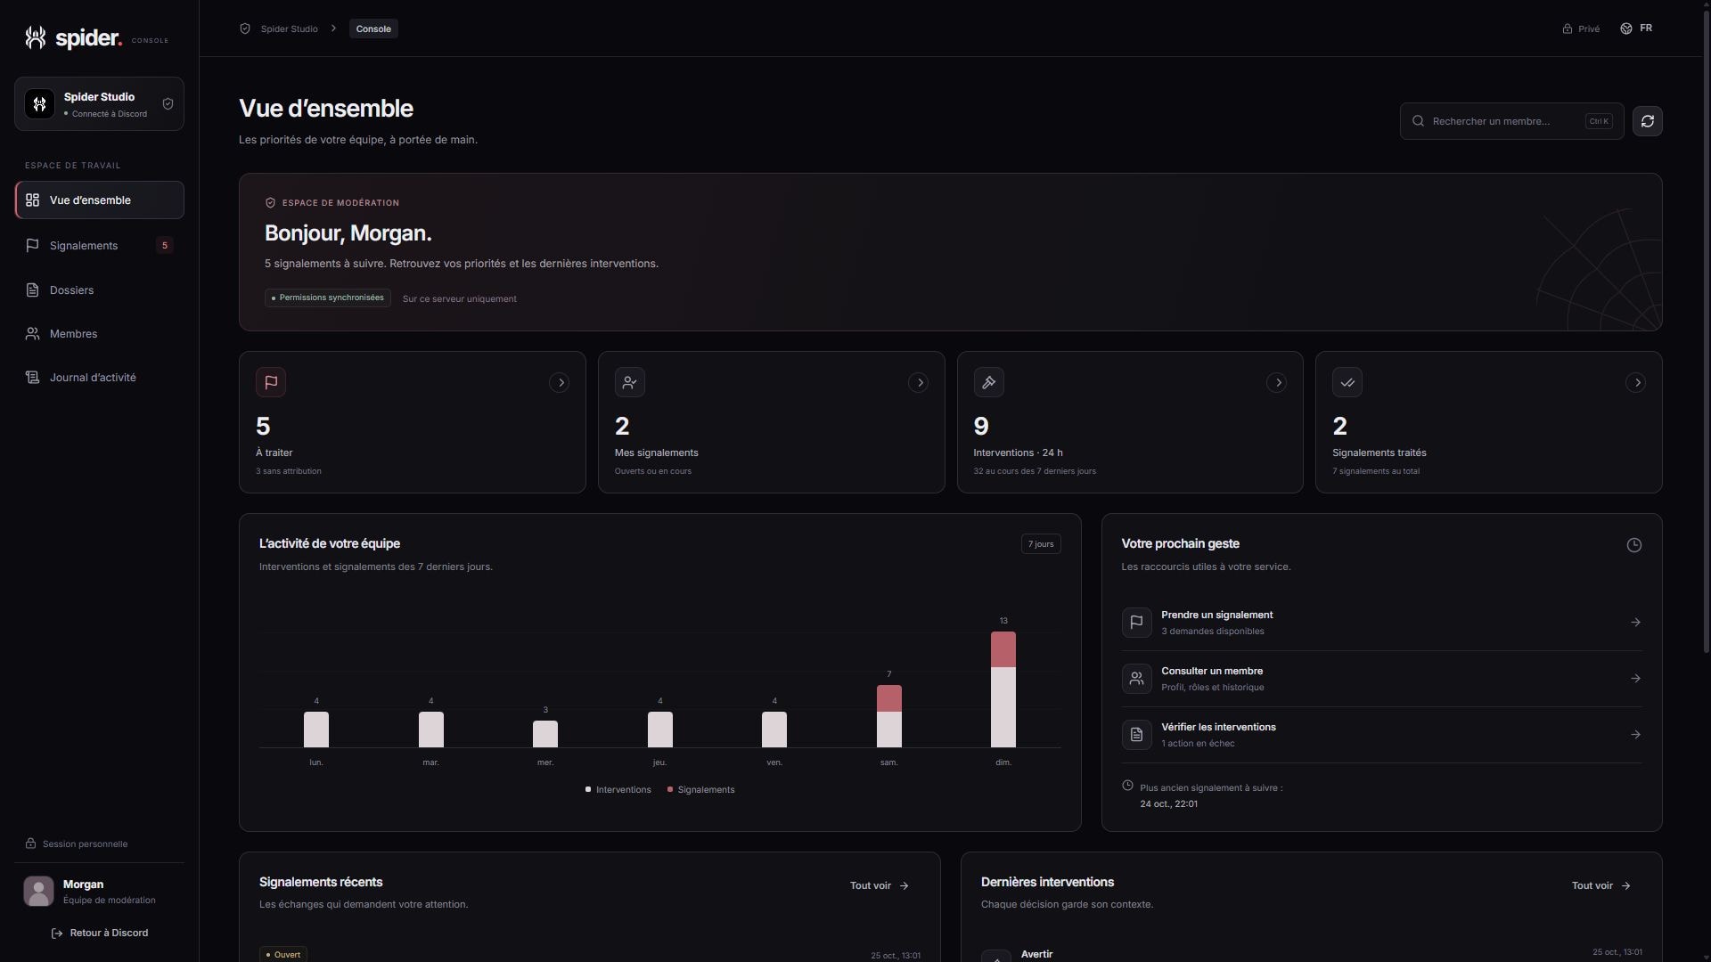Click the double-check icon on Signalements traités card

click(1347, 383)
